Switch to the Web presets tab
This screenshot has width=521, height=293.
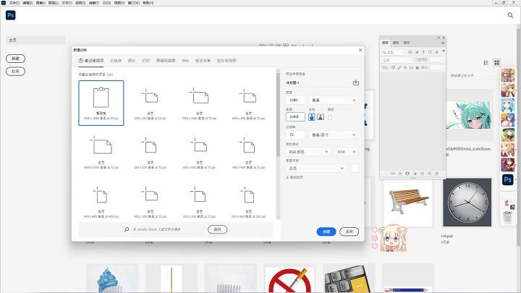click(x=185, y=61)
